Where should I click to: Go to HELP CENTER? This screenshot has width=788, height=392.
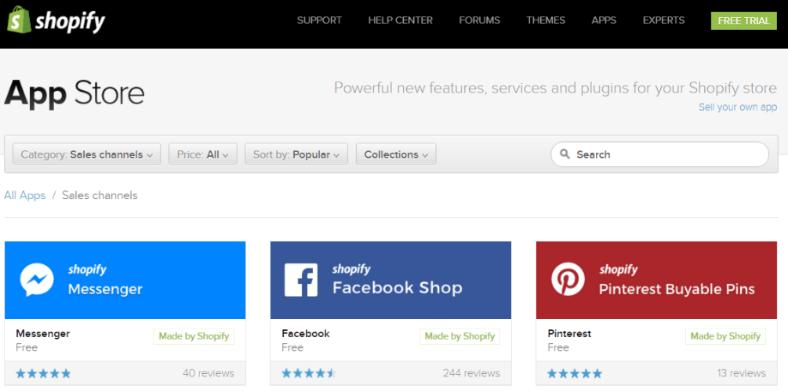point(400,21)
